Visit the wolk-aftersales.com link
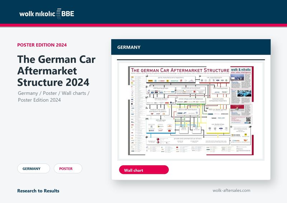 click(x=231, y=190)
